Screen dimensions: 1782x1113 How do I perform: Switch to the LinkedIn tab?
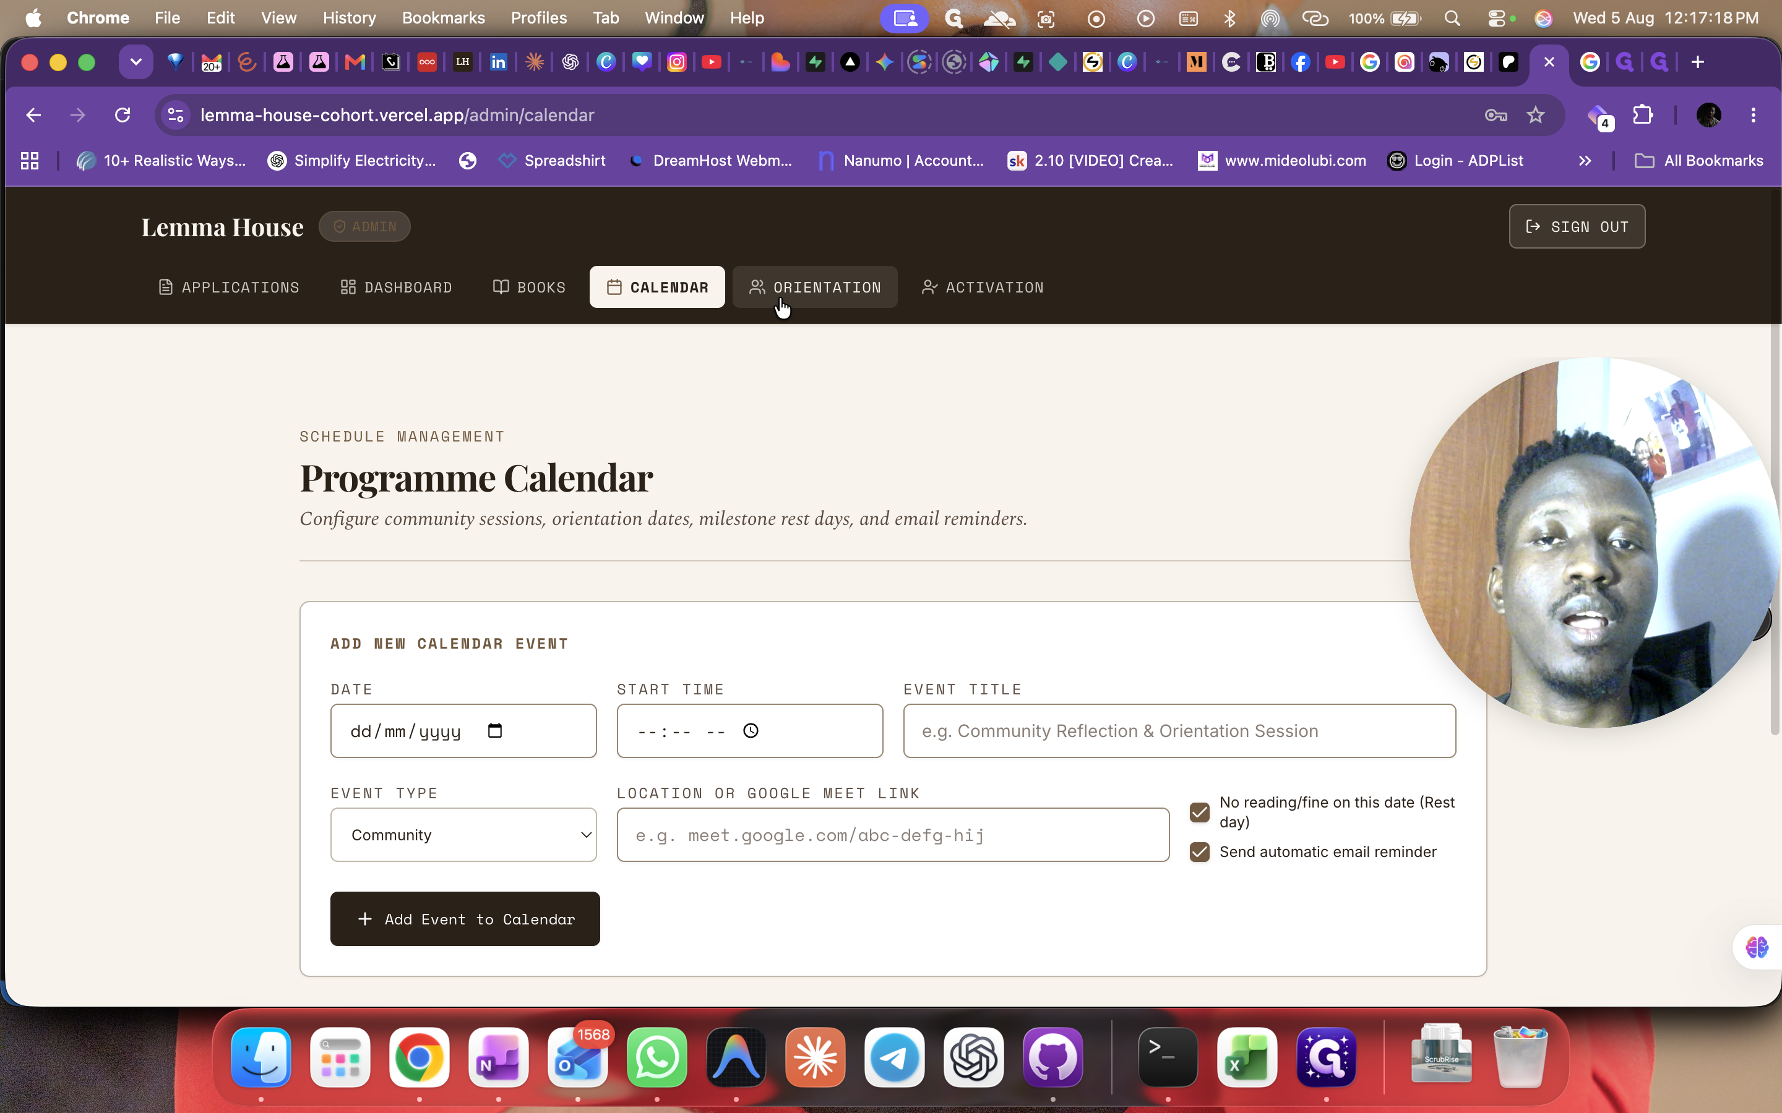point(499,62)
